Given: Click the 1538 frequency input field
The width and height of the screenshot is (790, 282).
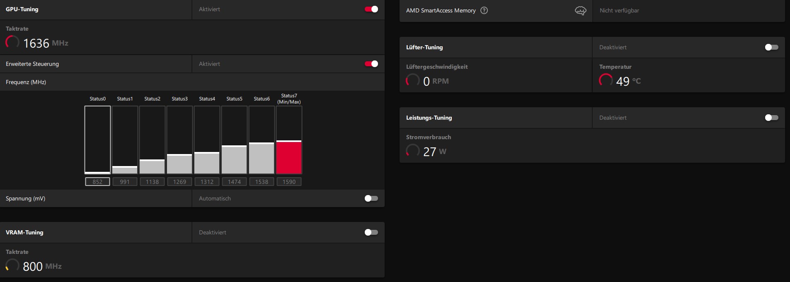Looking at the screenshot, I should pos(262,182).
